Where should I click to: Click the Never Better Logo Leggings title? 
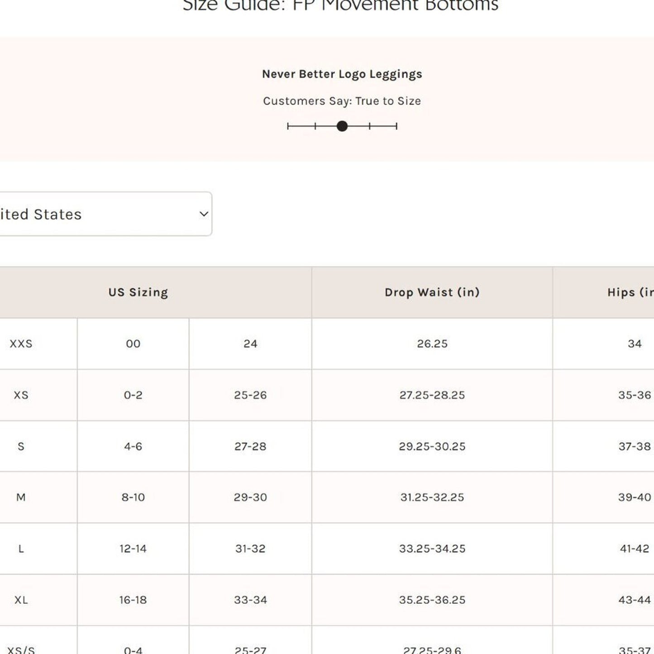[x=342, y=74]
